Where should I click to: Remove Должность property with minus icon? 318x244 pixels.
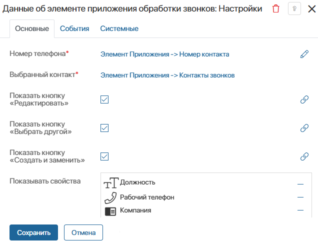300,184
